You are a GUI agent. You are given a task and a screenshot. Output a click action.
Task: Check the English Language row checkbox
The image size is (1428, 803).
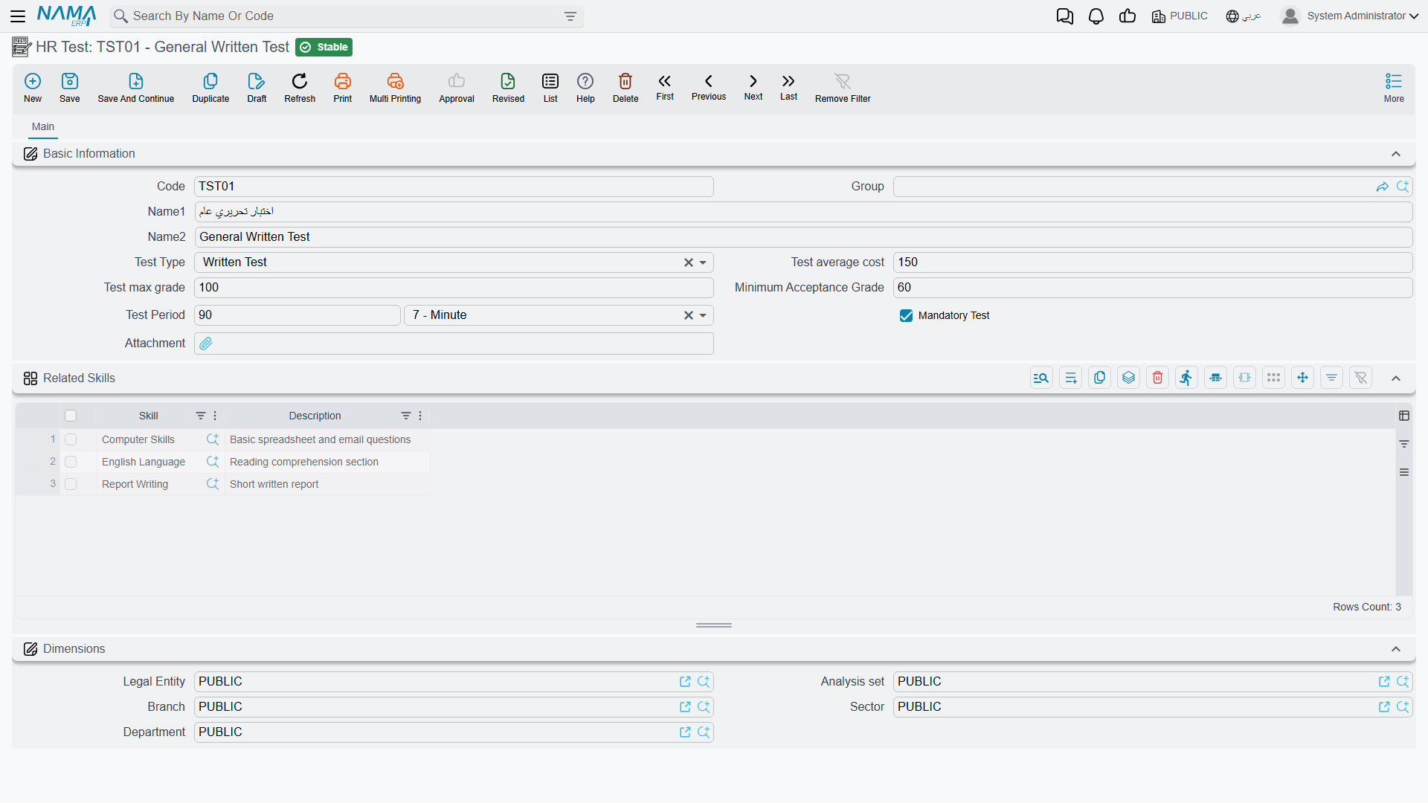tap(71, 462)
